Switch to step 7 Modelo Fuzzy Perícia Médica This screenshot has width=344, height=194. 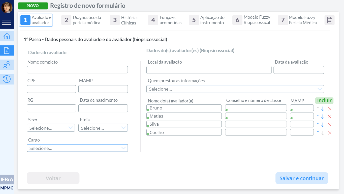tap(298, 20)
